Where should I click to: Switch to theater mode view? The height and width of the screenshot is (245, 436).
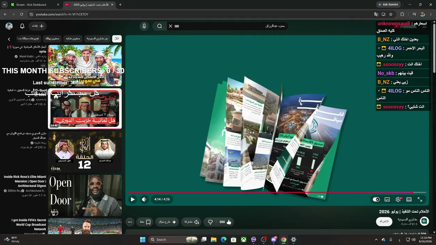(409, 199)
